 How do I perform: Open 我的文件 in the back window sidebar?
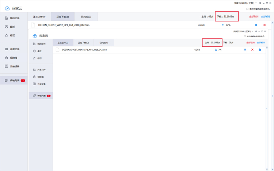[12, 18]
